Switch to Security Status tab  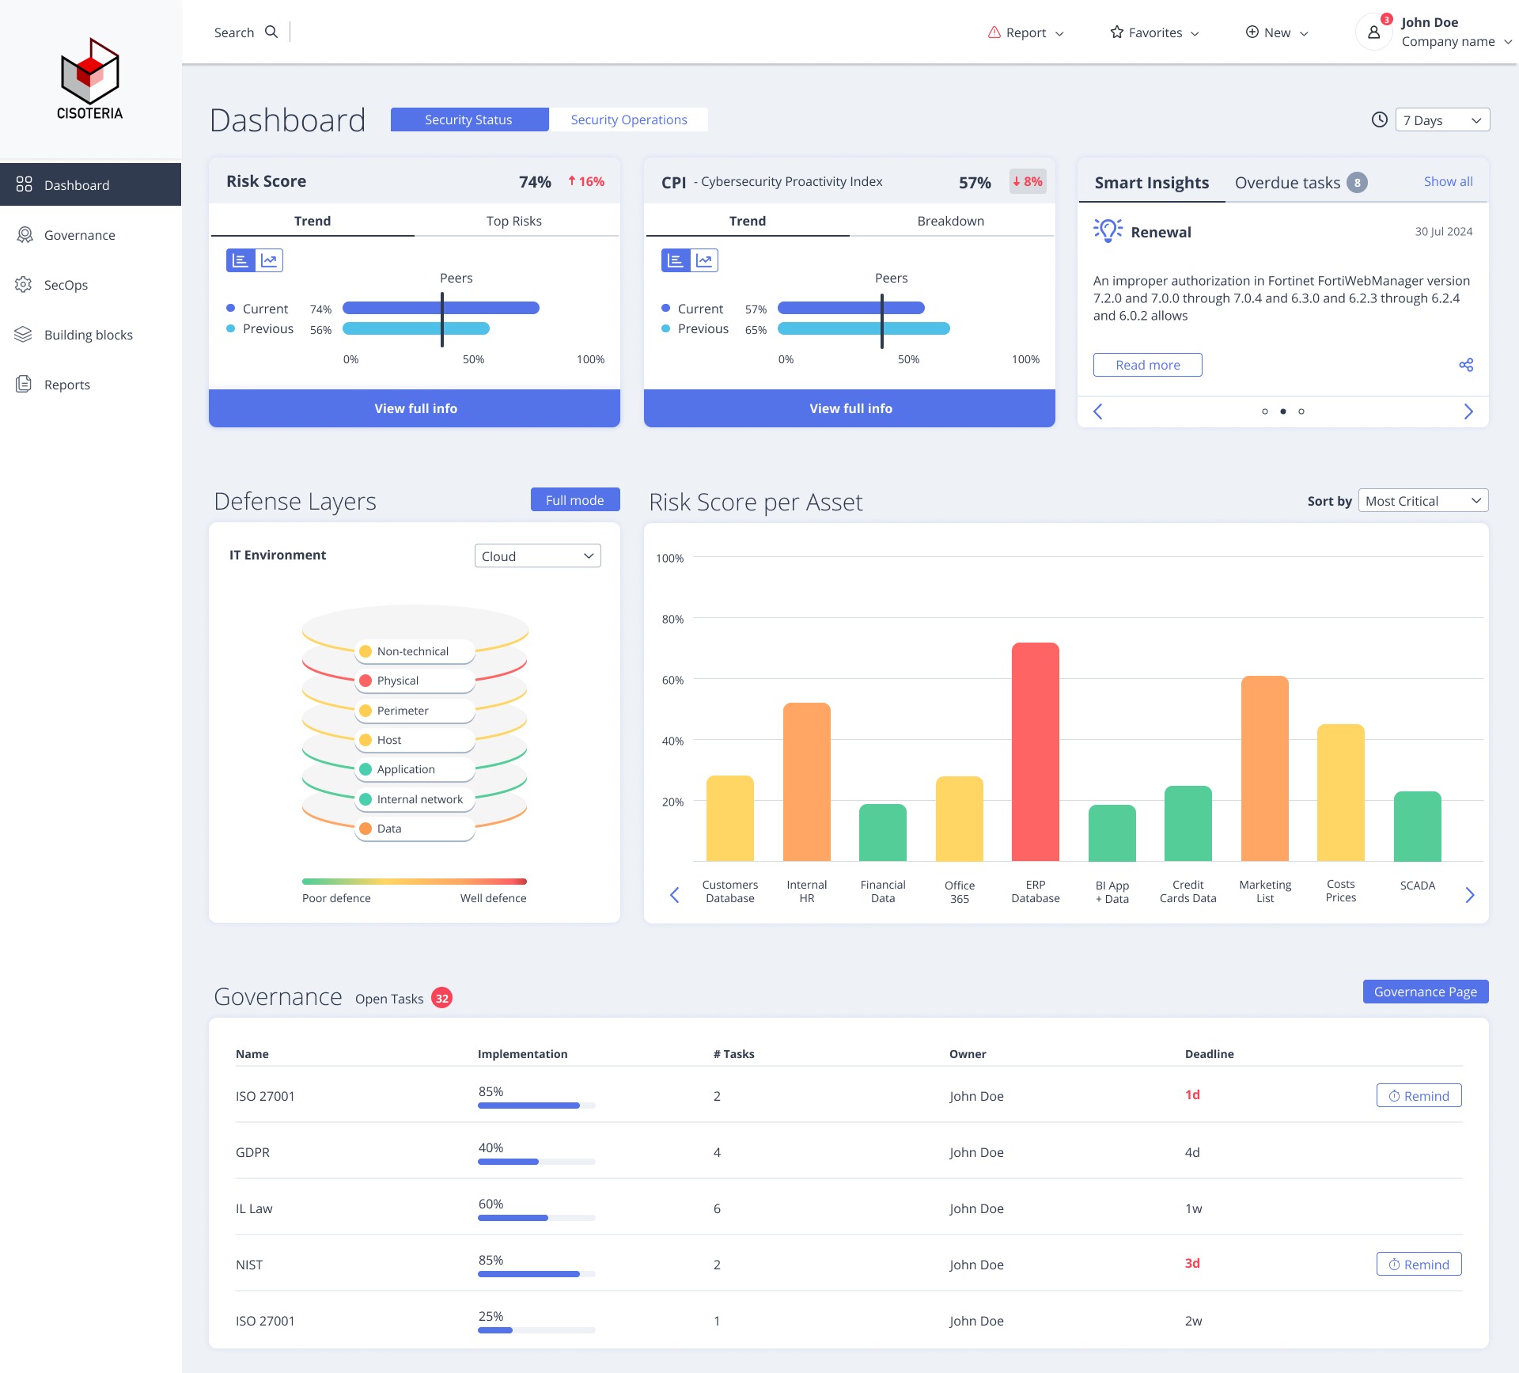tap(469, 119)
